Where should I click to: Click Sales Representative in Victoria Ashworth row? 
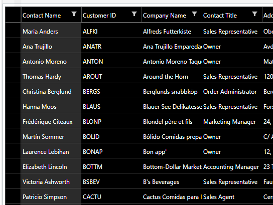pos(232,181)
